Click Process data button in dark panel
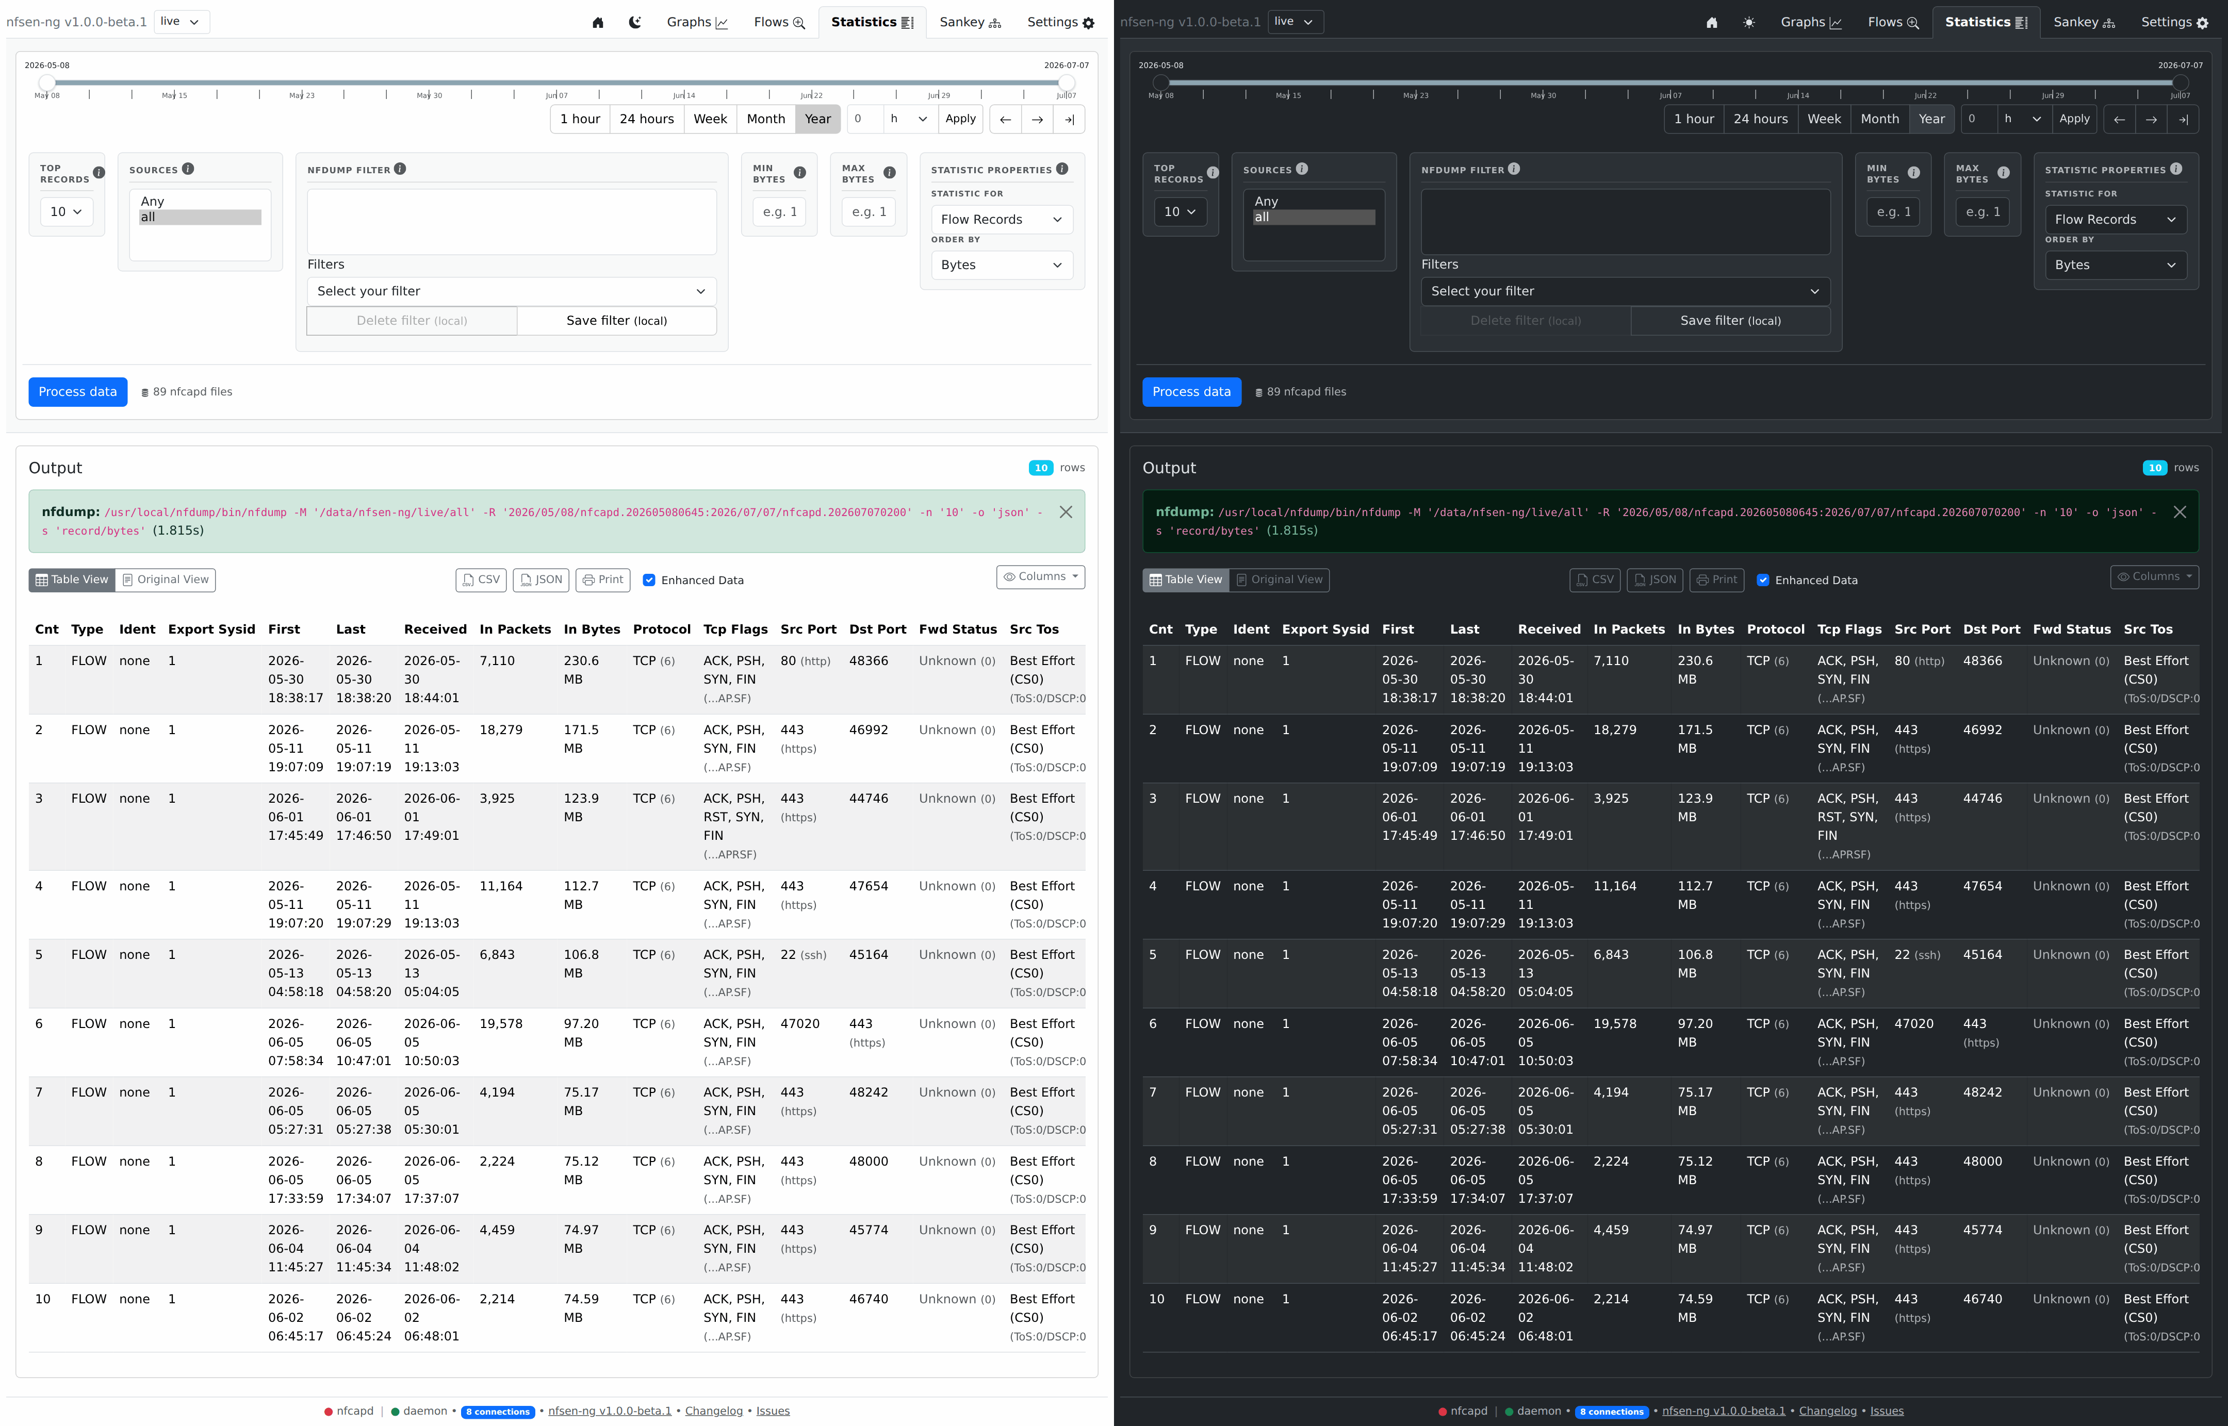2228x1426 pixels. coord(1191,392)
